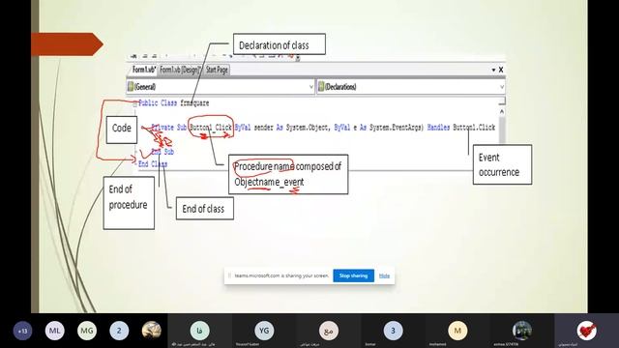Viewport: 619px width, 348px height.
Task: Select the M participant tile (mohamed)
Action: [457, 331]
